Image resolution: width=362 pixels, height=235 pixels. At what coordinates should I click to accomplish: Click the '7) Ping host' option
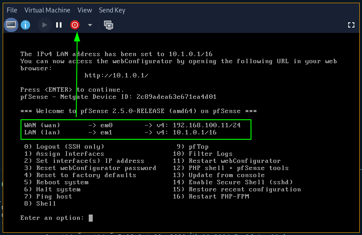pos(48,197)
